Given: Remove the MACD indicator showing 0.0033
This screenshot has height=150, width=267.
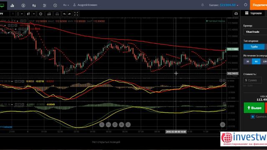Looking at the screenshot, I should tap(23, 81).
